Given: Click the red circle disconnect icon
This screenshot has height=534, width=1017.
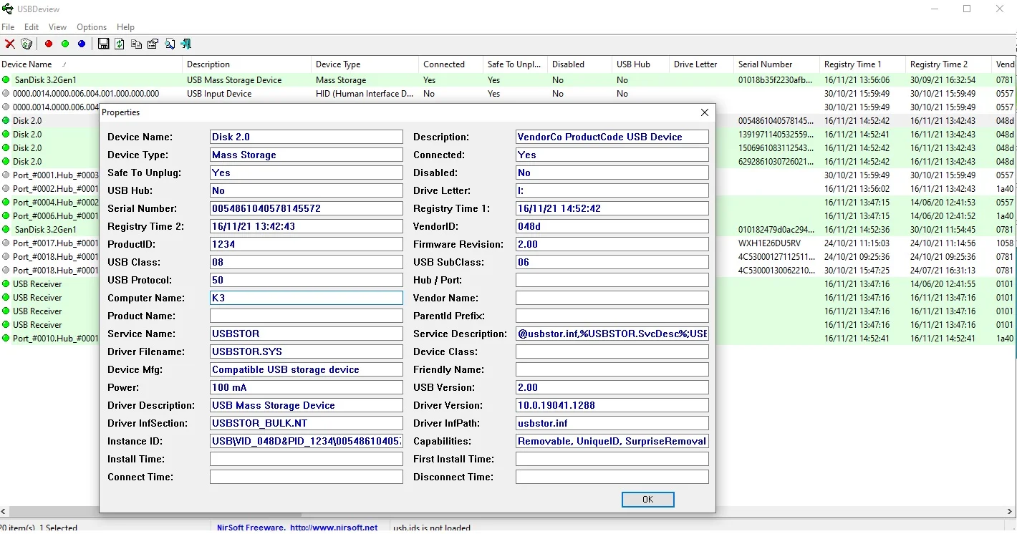Looking at the screenshot, I should (49, 44).
